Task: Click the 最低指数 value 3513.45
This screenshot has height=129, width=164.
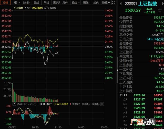Action: (x=159, y=48)
